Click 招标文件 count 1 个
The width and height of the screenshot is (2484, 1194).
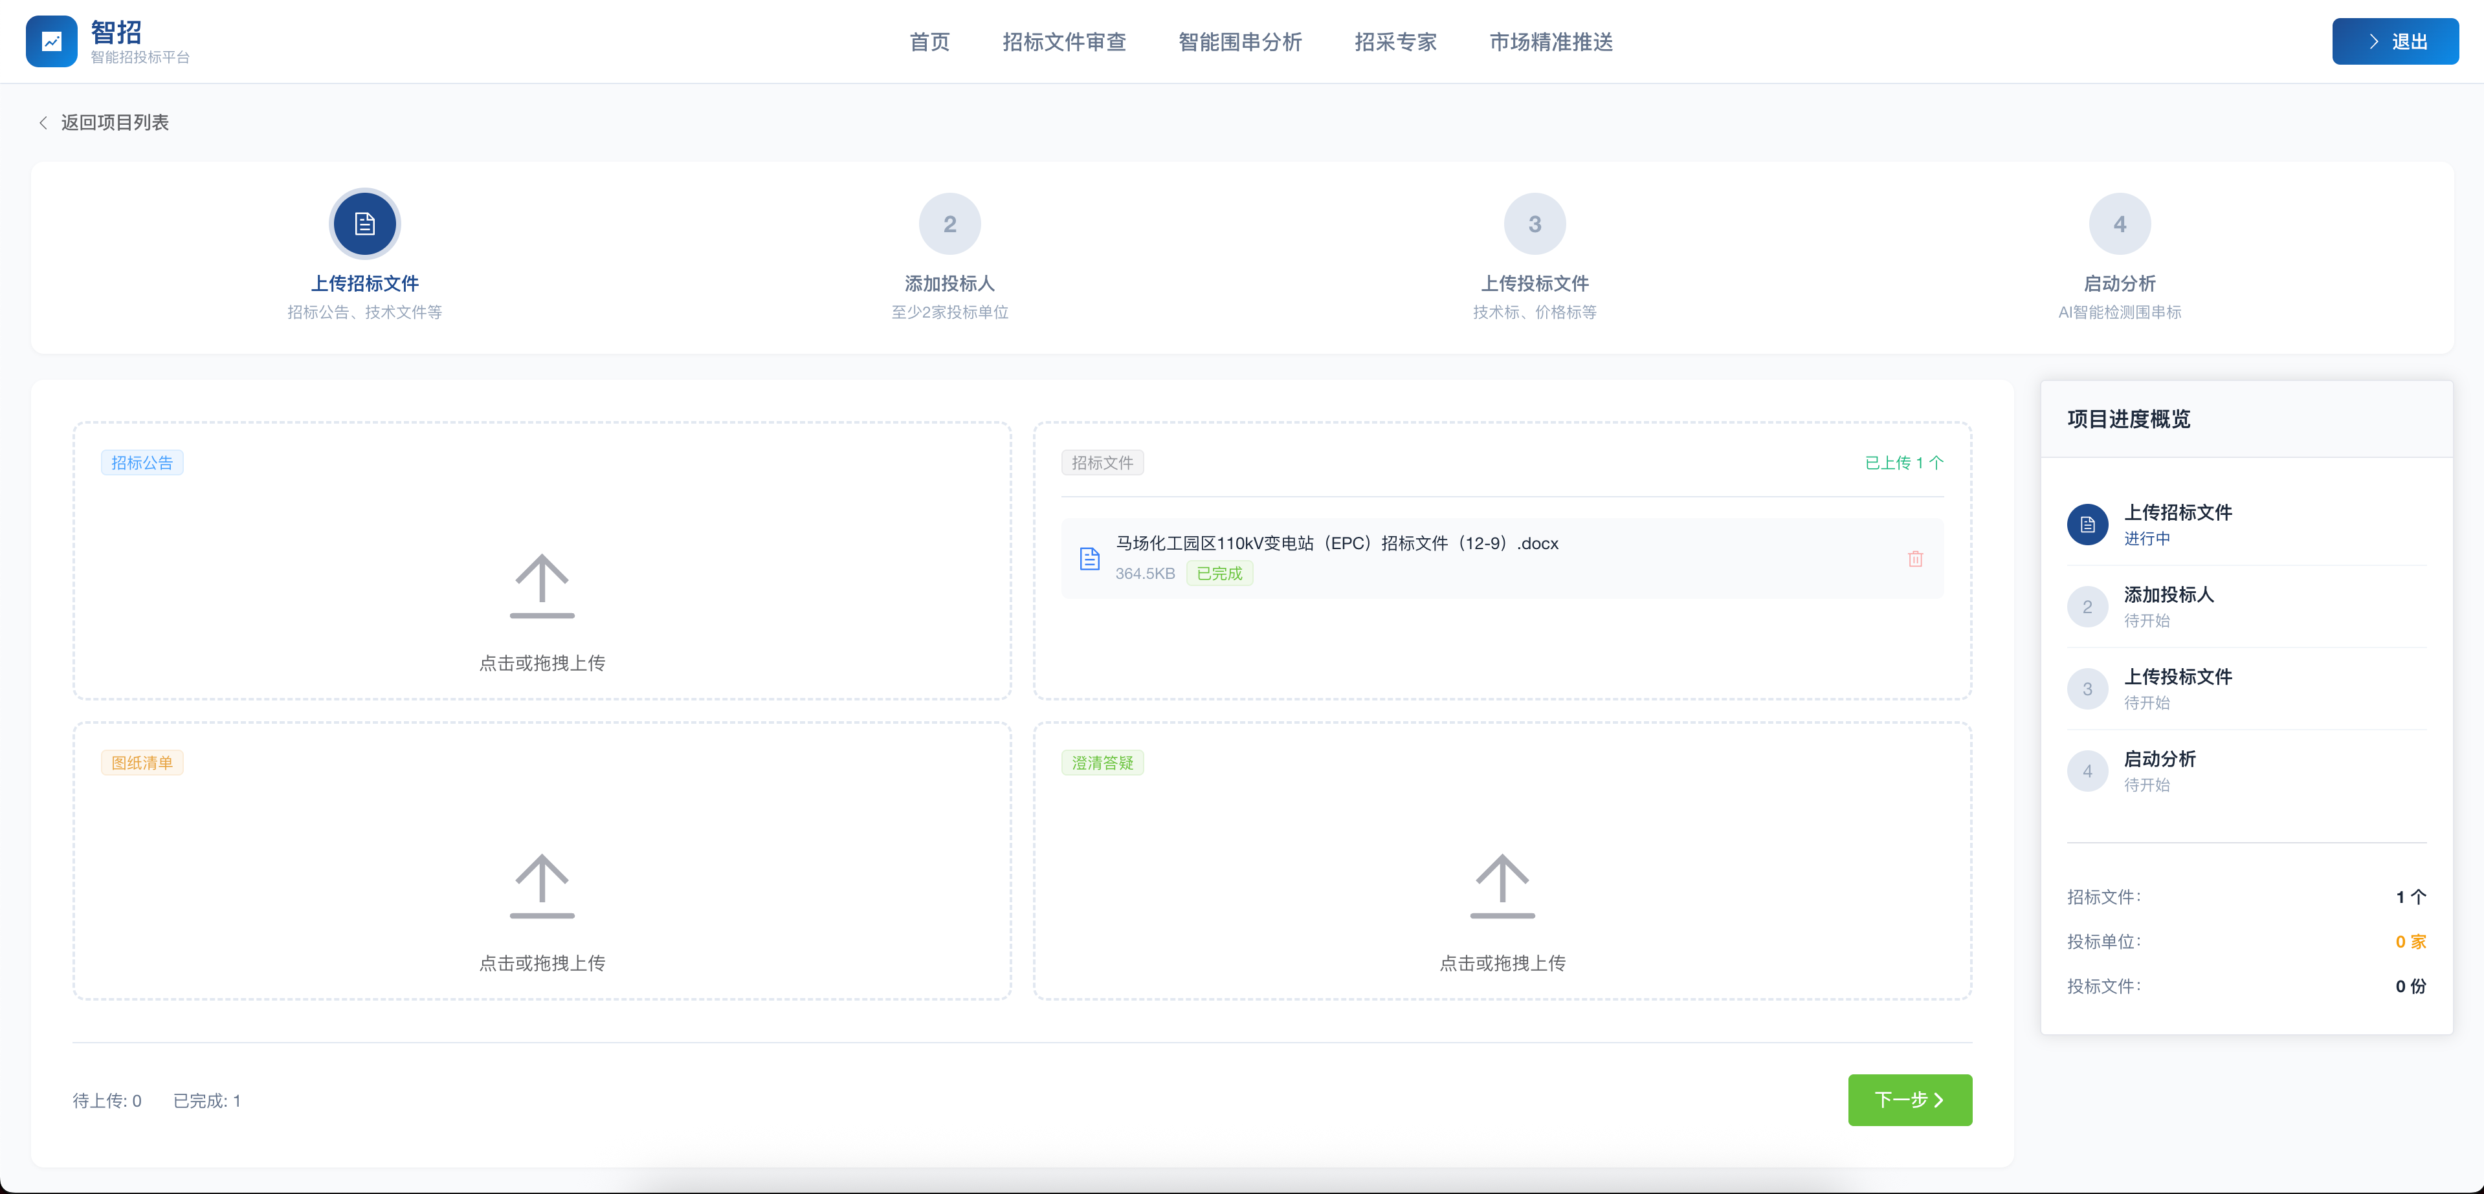click(x=2410, y=897)
